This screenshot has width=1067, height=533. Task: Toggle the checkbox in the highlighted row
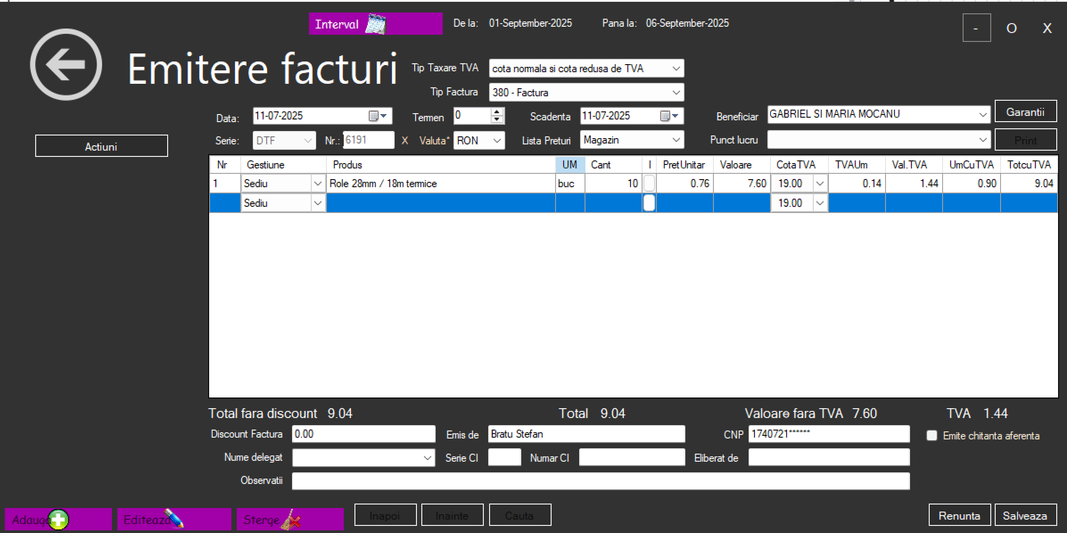[649, 203]
